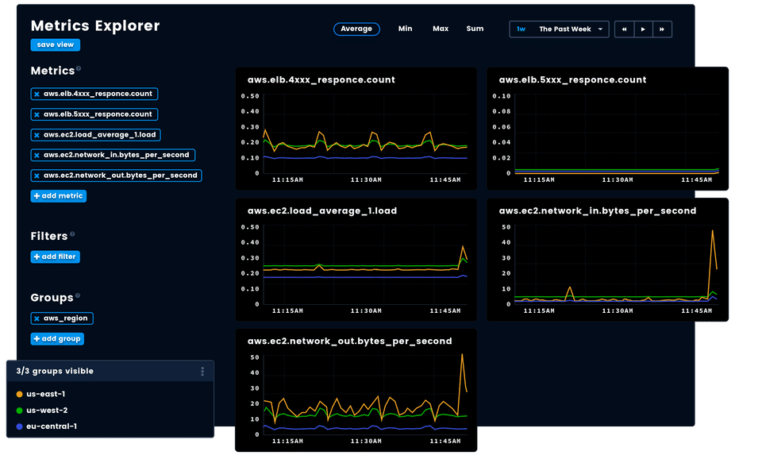
Task: Click the green us-west-2 color dot
Action: [x=19, y=411]
